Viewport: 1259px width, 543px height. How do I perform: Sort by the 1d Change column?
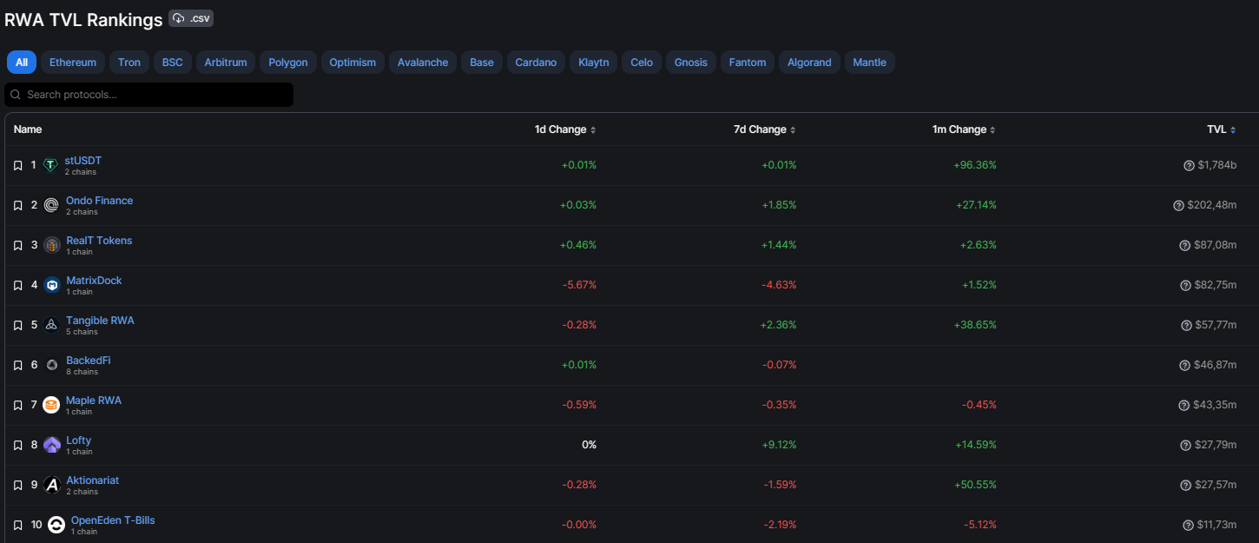(565, 129)
